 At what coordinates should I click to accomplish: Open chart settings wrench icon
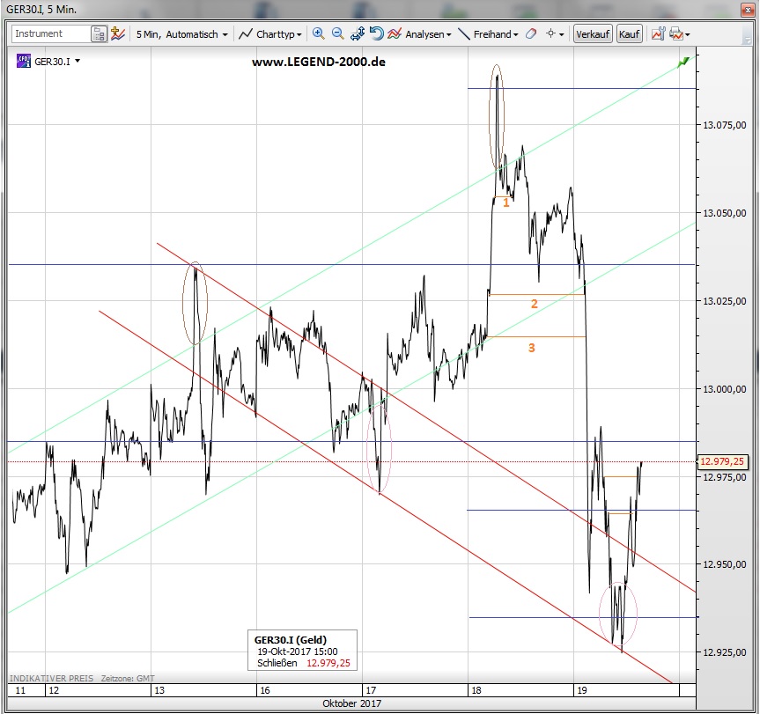657,34
